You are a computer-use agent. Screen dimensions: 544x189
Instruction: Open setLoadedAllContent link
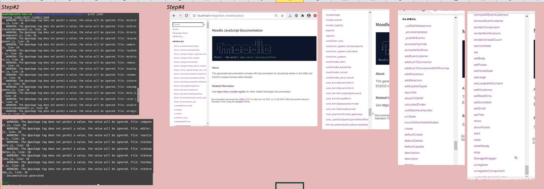[488, 83]
